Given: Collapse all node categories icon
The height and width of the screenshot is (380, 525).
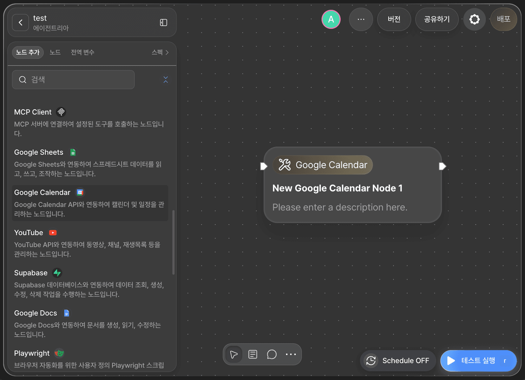Looking at the screenshot, I should 166,80.
